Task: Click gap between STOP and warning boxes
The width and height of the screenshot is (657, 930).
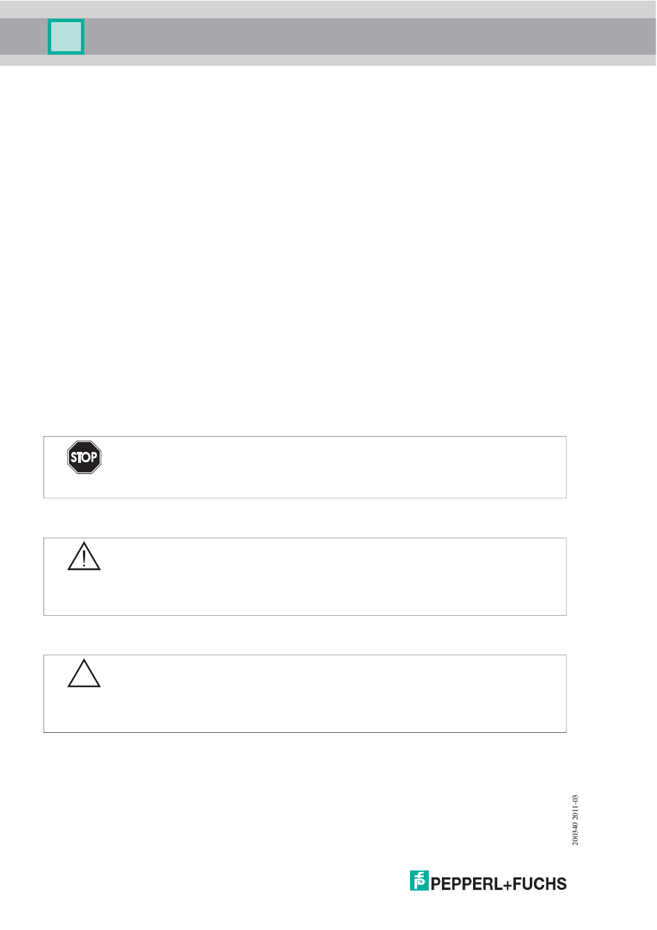Action: [305, 518]
